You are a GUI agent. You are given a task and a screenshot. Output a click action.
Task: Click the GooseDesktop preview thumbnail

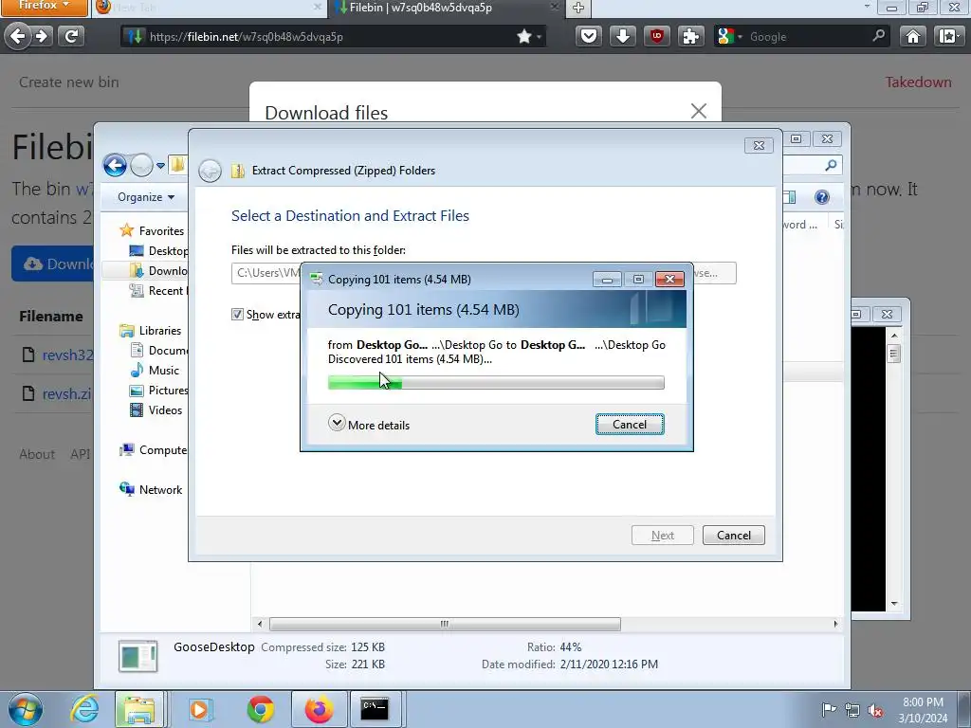[x=138, y=656]
